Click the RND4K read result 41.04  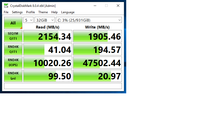[x=48, y=49]
